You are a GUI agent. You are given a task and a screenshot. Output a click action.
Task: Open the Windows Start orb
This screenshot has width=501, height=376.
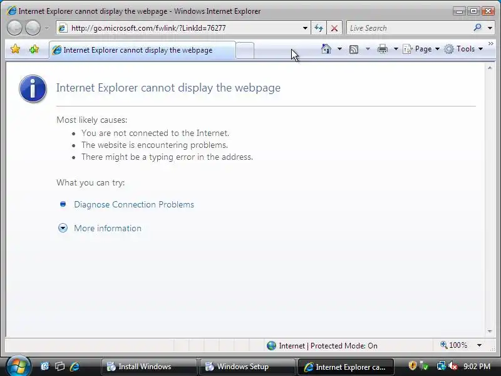[18, 366]
